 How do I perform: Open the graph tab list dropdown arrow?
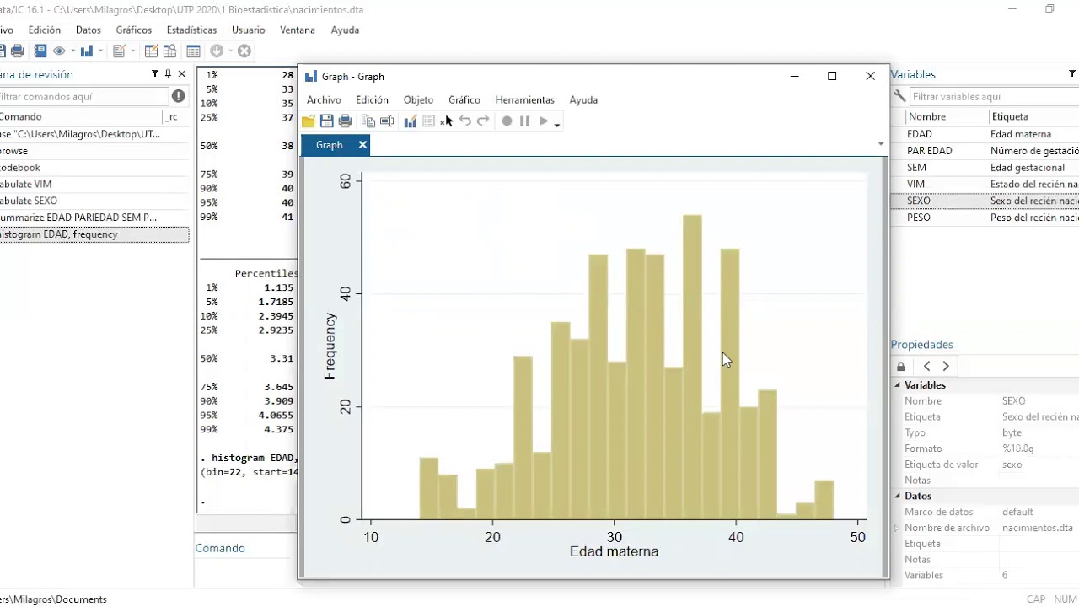pos(881,144)
